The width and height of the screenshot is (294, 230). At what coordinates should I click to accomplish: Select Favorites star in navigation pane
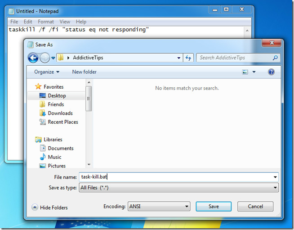[38, 86]
